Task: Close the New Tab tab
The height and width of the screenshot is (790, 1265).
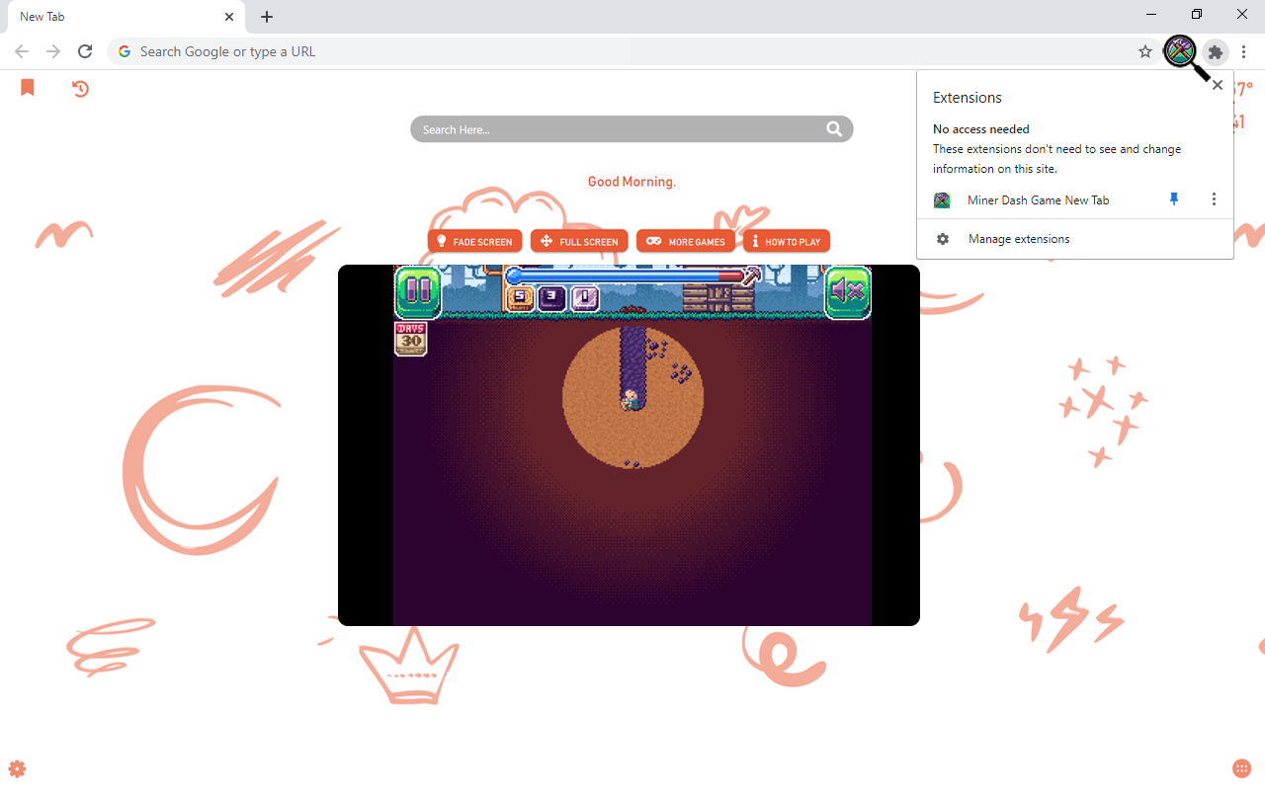Action: [x=229, y=17]
